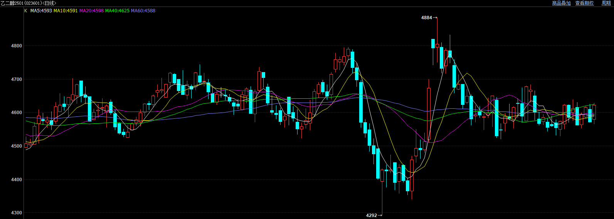Open the 周期 period selector link
Viewport: 614px width, 219px height.
click(606, 3)
